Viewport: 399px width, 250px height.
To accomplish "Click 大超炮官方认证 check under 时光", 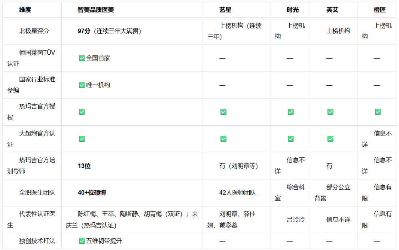I will pyautogui.click(x=290, y=139).
